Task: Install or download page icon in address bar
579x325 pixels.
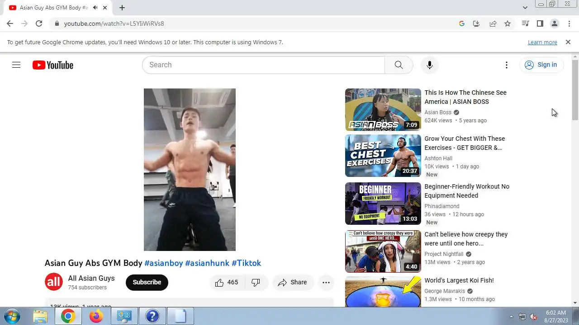Action: click(x=476, y=23)
